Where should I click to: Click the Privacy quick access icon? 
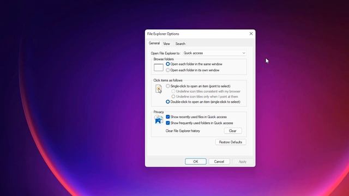(x=159, y=120)
